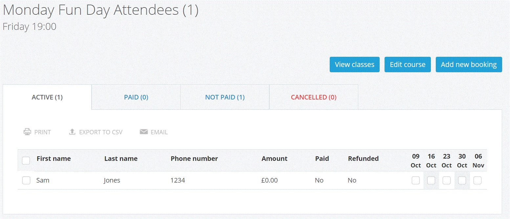
Task: Mark attendance for 09 Oct
Action: click(x=416, y=180)
